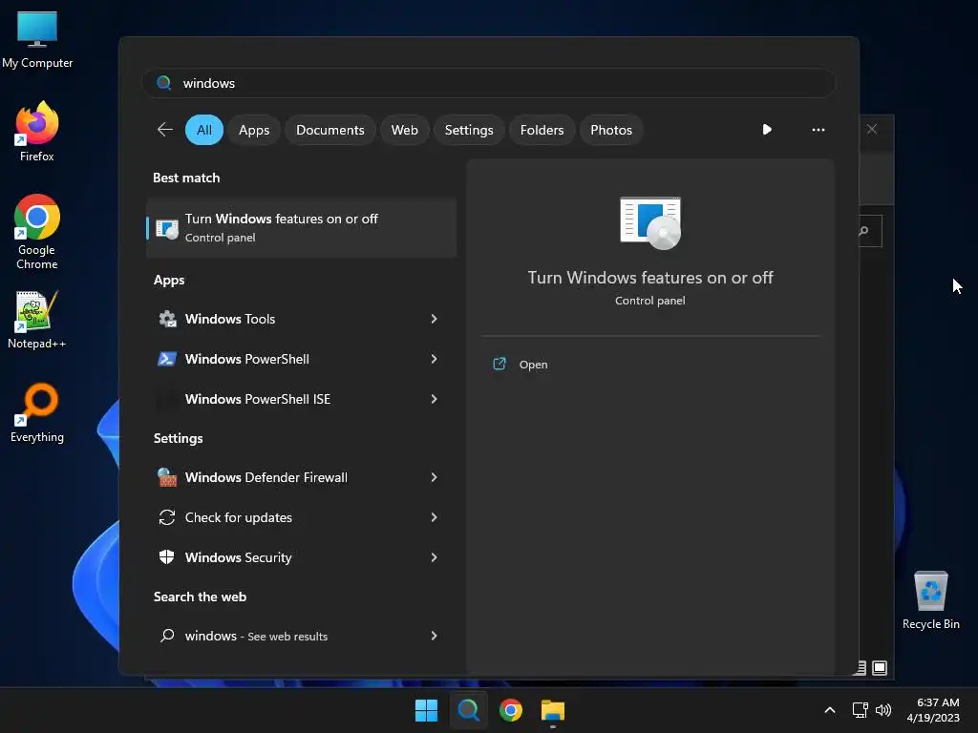
Task: Expand Windows Security chevron
Action: pos(435,557)
